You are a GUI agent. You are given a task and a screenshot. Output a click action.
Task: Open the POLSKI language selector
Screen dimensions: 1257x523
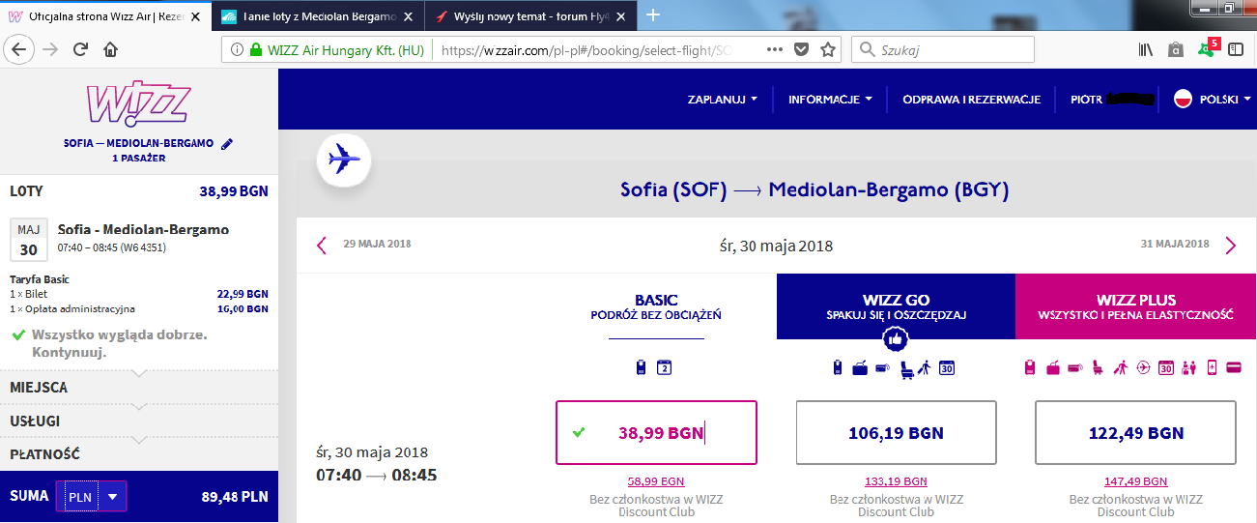tap(1214, 99)
